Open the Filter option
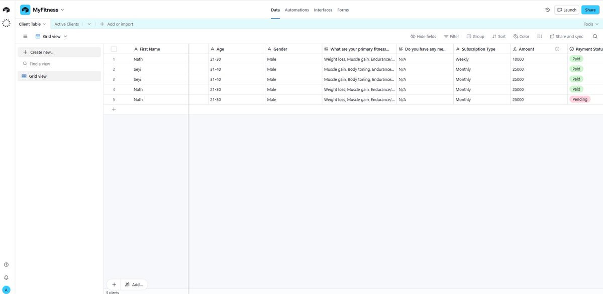 click(x=451, y=37)
